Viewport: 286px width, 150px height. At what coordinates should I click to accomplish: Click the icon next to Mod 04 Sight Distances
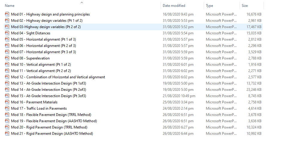7,33
